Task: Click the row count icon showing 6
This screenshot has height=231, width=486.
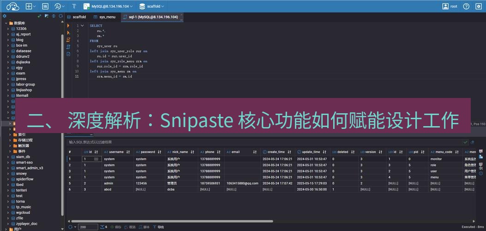Action: pyautogui.click(x=103, y=227)
